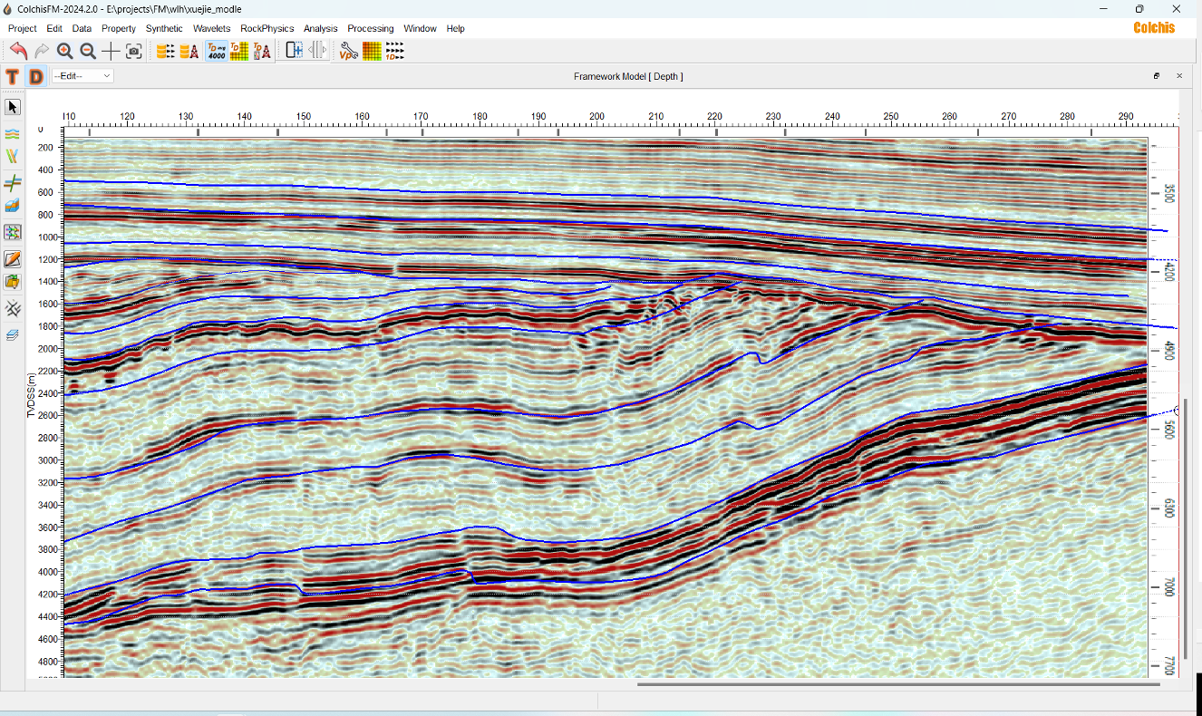Toggle Depth domain with D button
Screen dimensions: 1202x716
35,76
